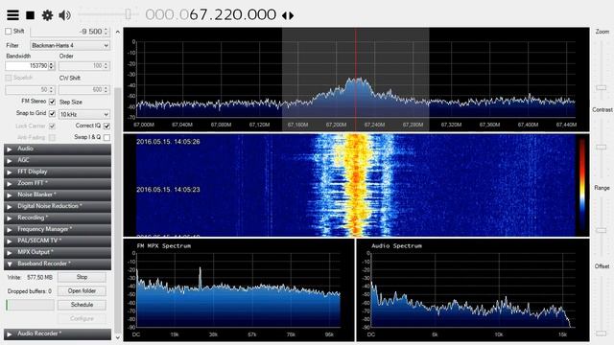
Task: Click the sidebar scroll up arrow
Action: 118,32
